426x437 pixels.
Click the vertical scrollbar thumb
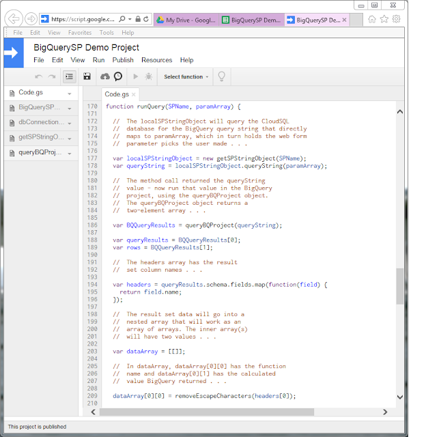[400, 286]
